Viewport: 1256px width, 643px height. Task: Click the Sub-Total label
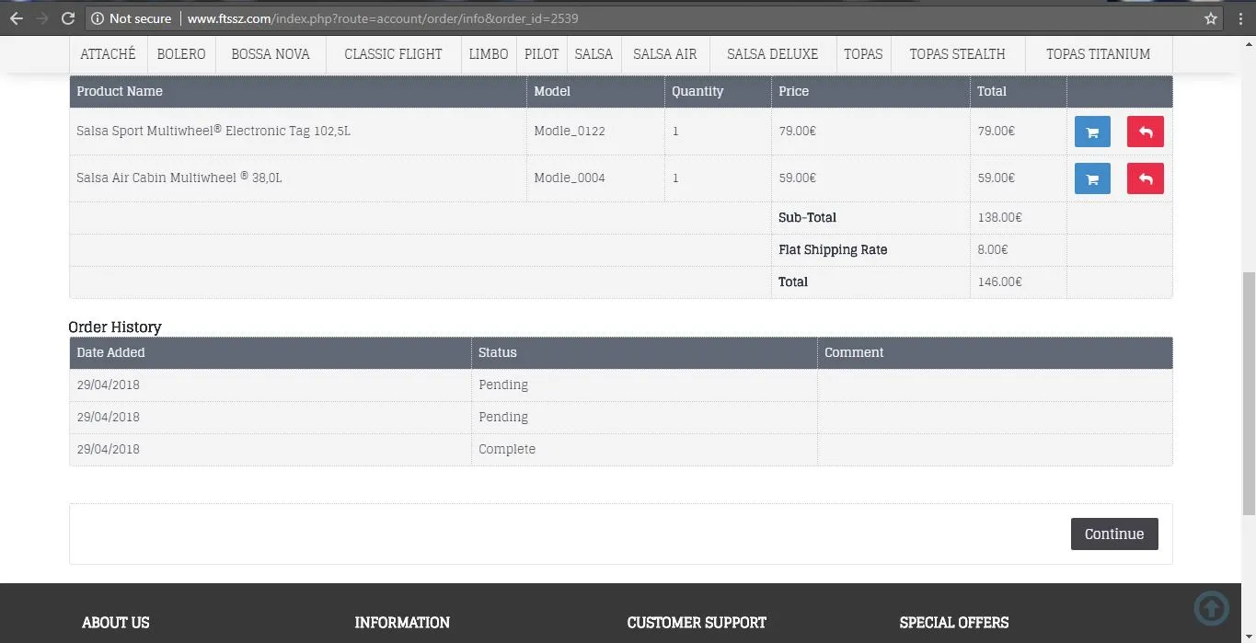click(x=807, y=217)
